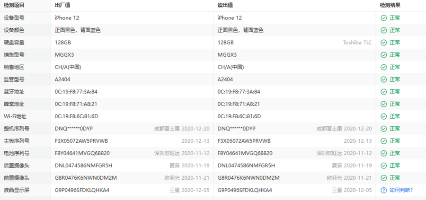Click factory Wi-Fi address 0C:19:F8:6C:81:6D

(76, 116)
